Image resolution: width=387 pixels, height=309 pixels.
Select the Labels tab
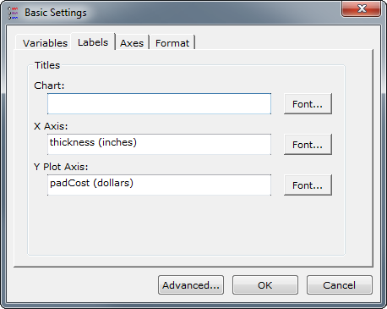click(93, 42)
